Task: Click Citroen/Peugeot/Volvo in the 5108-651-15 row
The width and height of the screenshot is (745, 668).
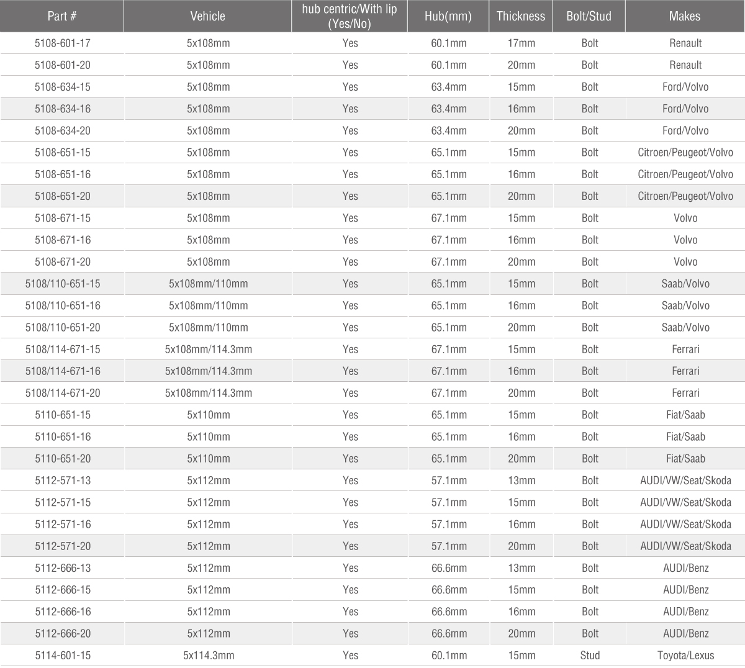Action: click(685, 152)
